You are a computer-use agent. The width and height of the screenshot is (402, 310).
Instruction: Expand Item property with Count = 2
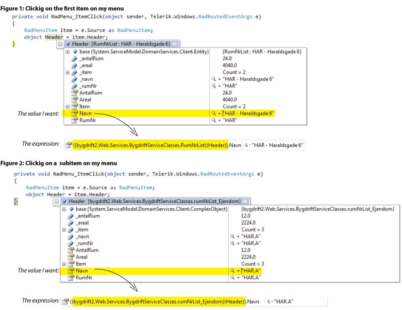tap(67, 107)
